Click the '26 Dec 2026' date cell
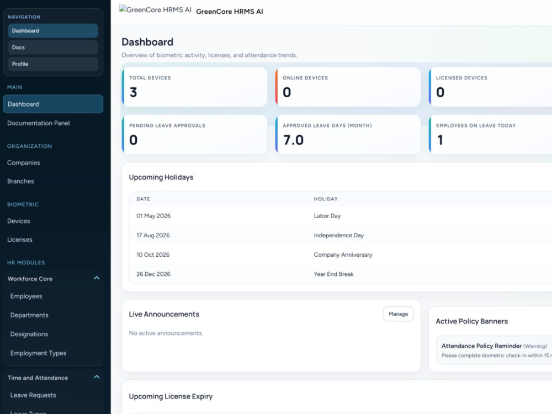 point(153,274)
